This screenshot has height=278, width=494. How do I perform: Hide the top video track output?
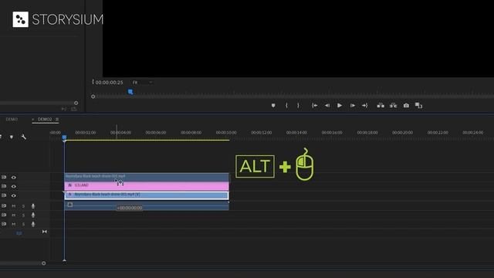(14, 178)
